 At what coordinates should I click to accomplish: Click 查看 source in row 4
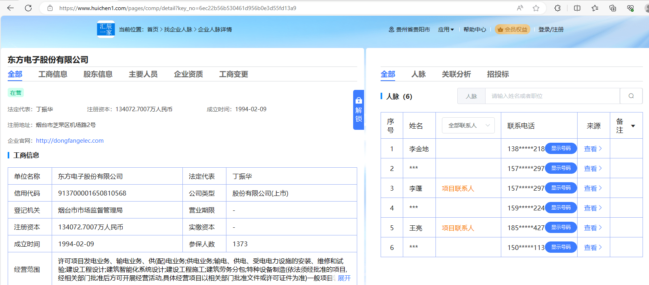click(x=593, y=208)
